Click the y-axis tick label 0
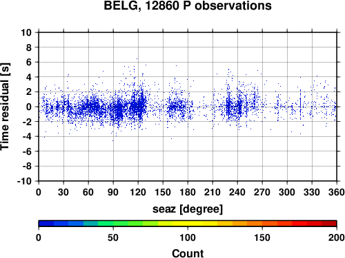Viewport: 345px width, 258px height. click(29, 107)
